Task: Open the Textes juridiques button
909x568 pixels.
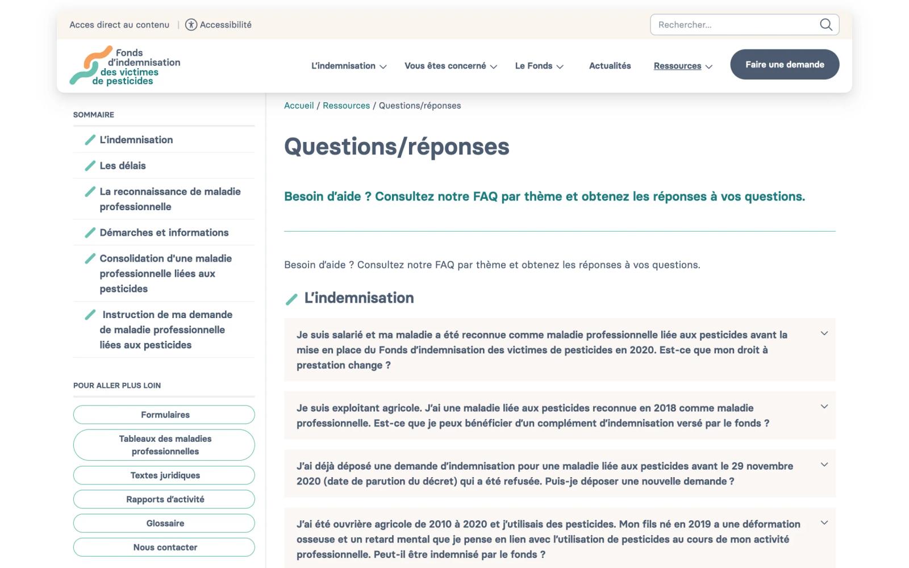Action: [x=164, y=475]
